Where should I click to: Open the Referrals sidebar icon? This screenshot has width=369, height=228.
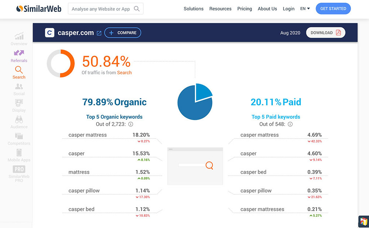(19, 53)
